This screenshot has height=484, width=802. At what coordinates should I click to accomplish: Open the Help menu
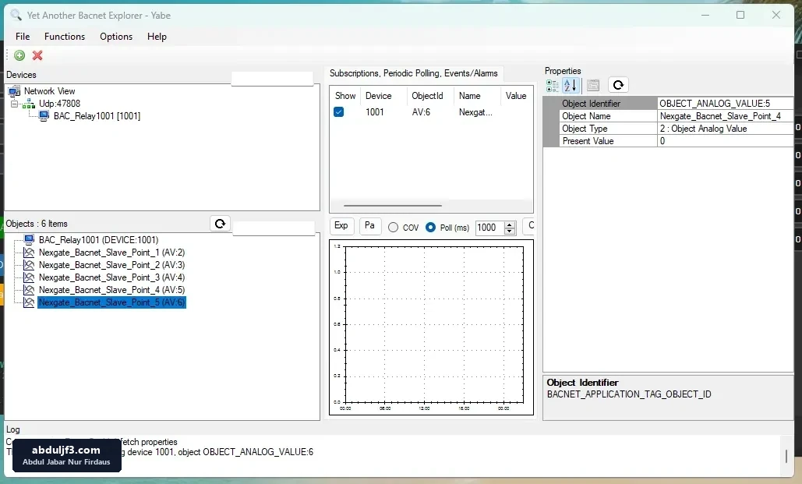click(157, 37)
